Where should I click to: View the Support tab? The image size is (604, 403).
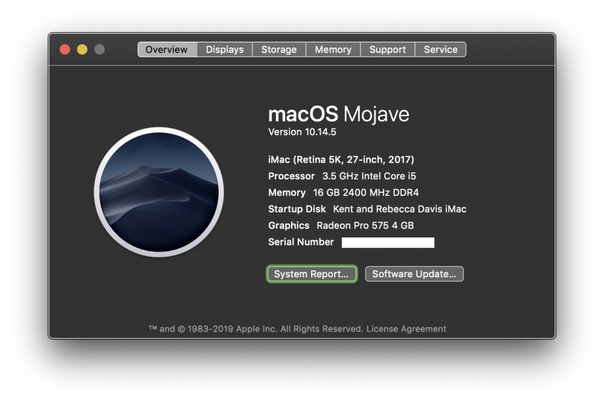coord(387,49)
